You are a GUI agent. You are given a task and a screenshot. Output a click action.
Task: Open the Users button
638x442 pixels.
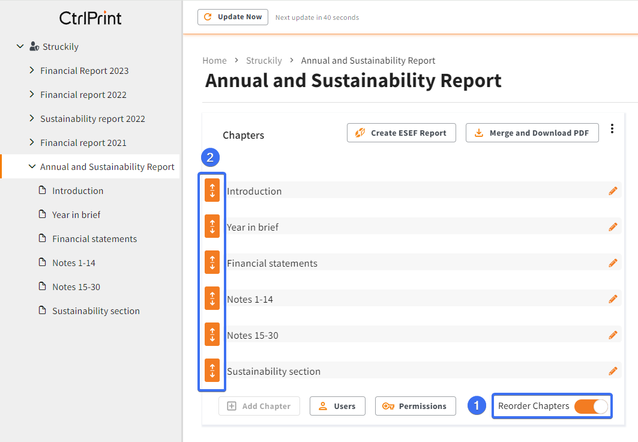[337, 406]
